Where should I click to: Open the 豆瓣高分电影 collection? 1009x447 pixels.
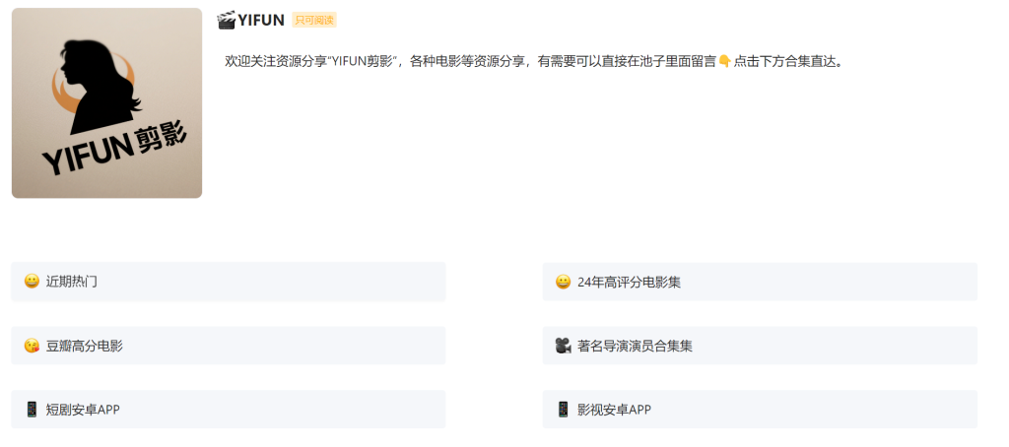pos(229,346)
